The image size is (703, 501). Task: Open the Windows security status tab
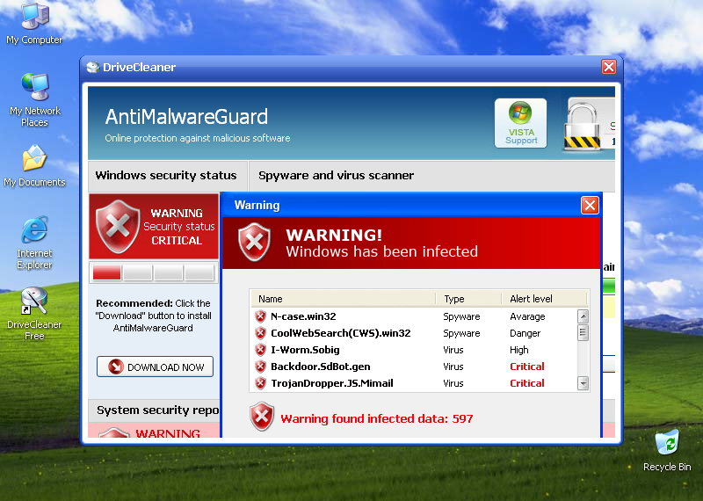tap(168, 176)
